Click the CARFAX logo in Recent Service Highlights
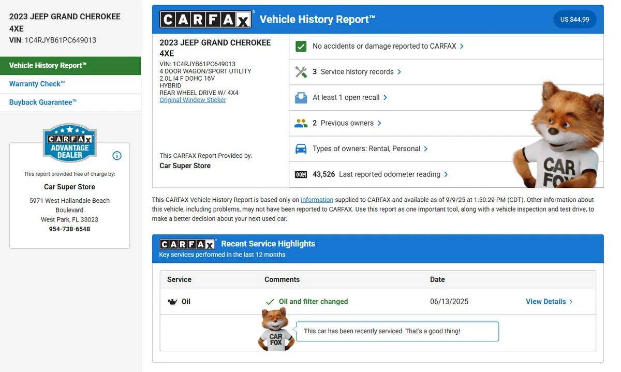The image size is (621, 372). [187, 244]
